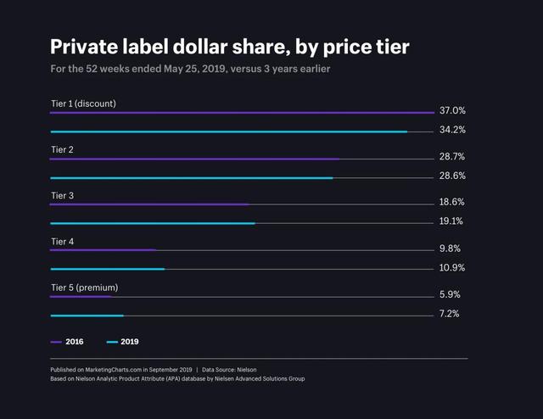Click the 28.7% value label
543x419 pixels.
pos(452,157)
